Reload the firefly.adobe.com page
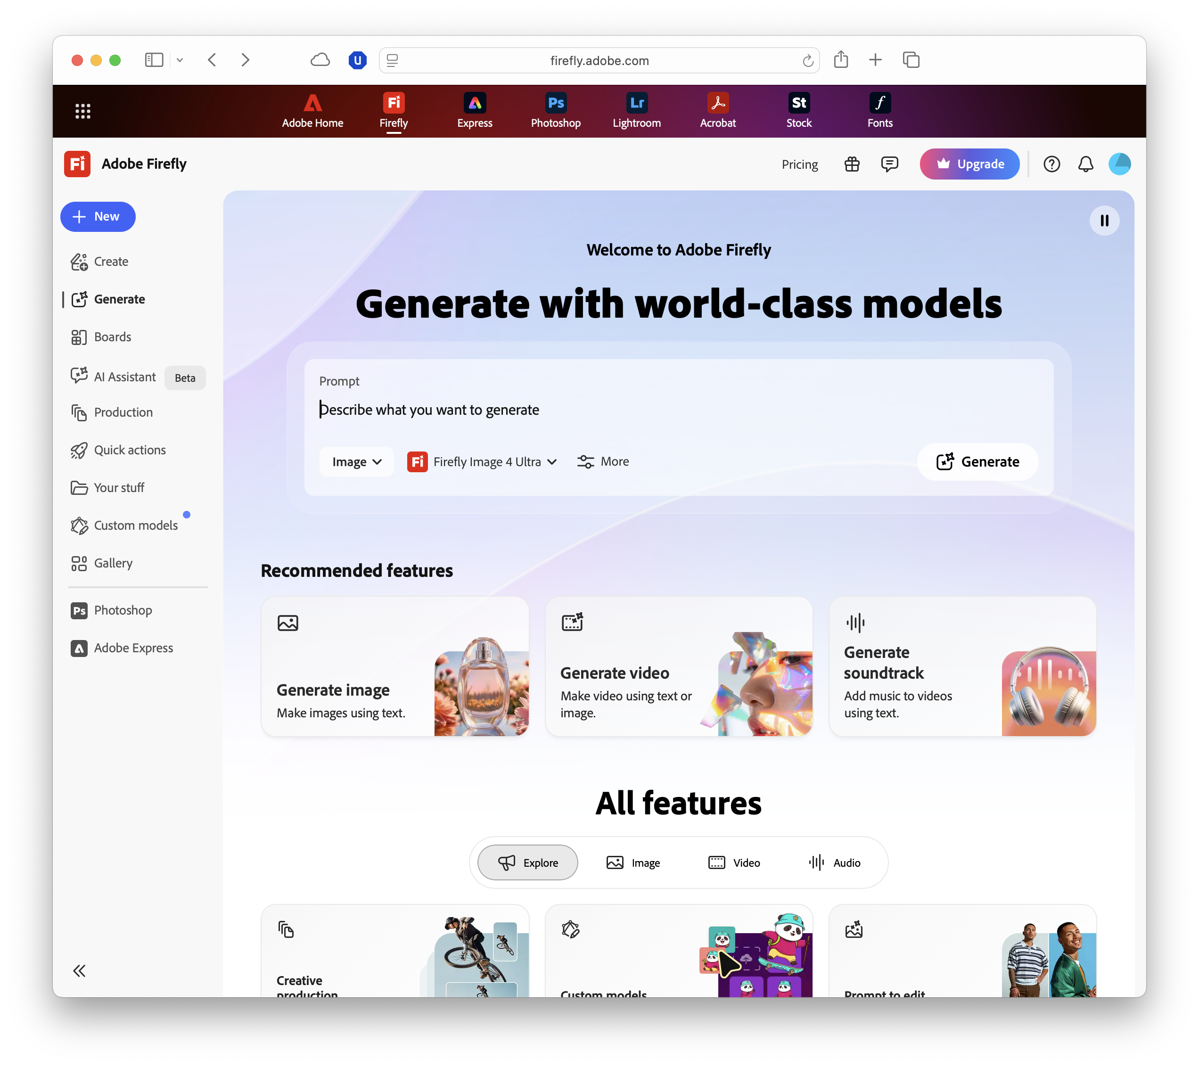Screen dimensions: 1199x1067 (808, 60)
